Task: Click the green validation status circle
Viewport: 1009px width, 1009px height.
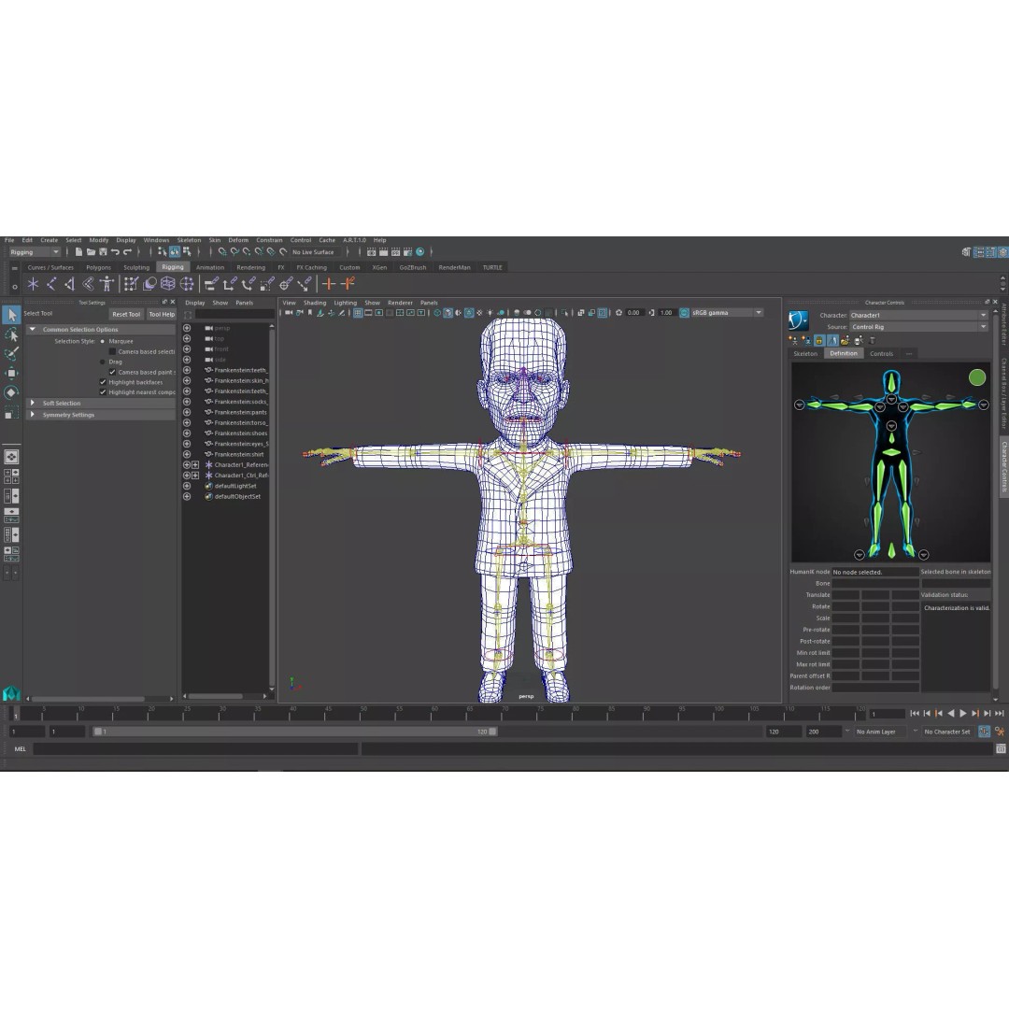Action: [977, 377]
